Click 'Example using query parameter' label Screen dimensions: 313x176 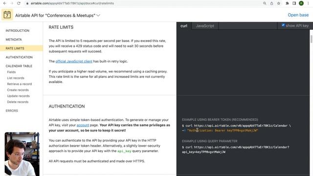point(210,141)
